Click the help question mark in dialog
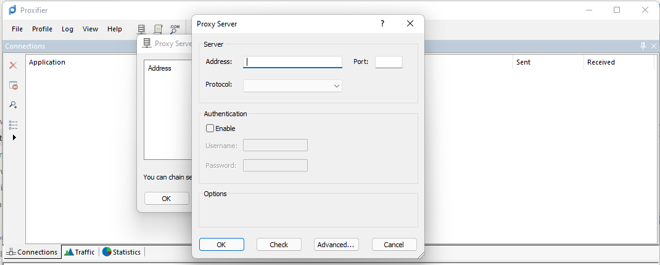Screen dimensions: 660x265 382,23
